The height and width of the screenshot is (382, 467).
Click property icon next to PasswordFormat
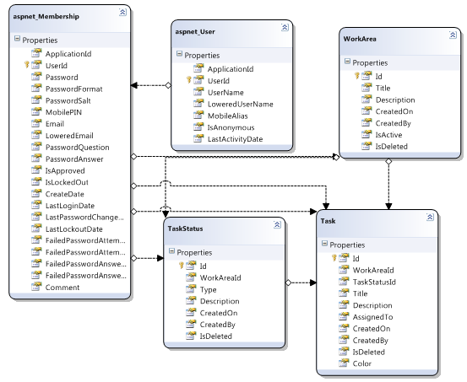[36, 88]
